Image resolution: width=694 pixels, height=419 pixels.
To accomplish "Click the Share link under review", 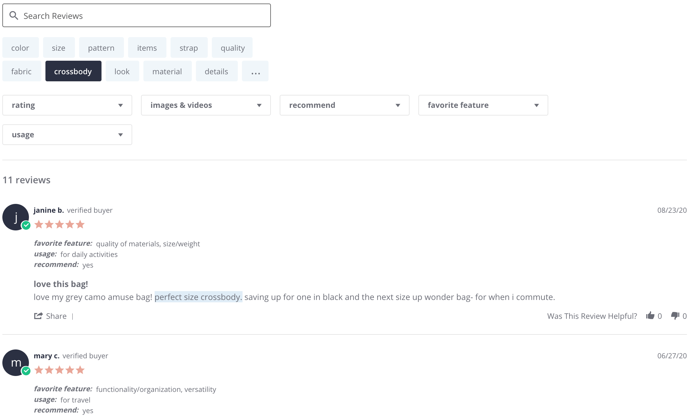I will click(56, 316).
